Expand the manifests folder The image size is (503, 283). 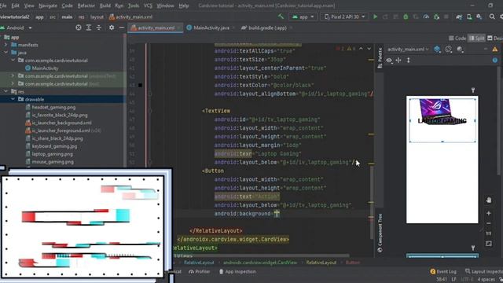pyautogui.click(x=6, y=45)
